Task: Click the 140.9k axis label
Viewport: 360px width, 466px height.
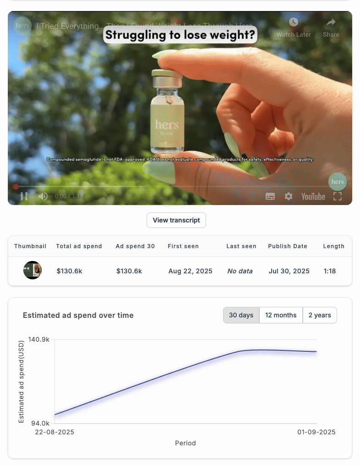Action: pyautogui.click(x=38, y=339)
